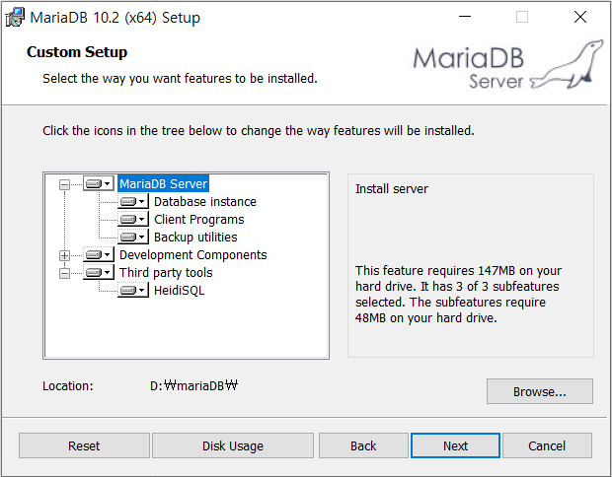Click the install location path D:\mariaDB\
The image size is (612, 477).
(x=193, y=385)
